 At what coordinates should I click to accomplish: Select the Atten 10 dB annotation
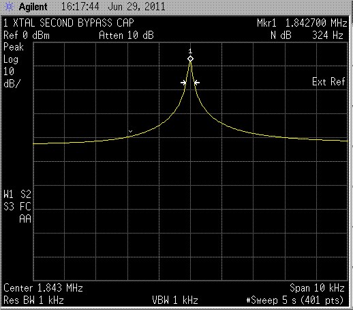tap(126, 36)
